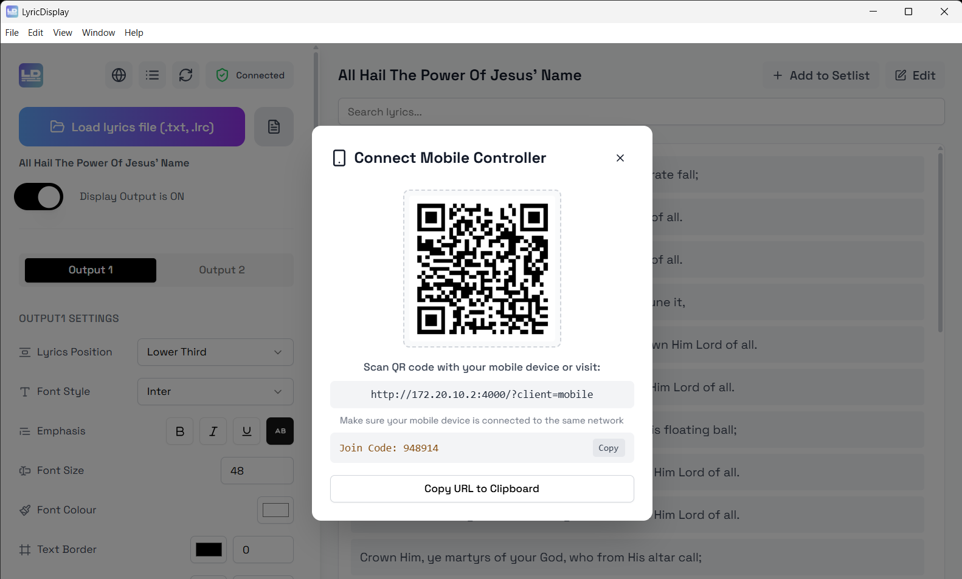This screenshot has height=579, width=962.
Task: Toggle underline emphasis
Action: click(x=247, y=431)
